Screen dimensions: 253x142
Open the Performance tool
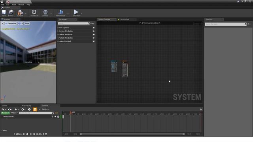coord(60,13)
